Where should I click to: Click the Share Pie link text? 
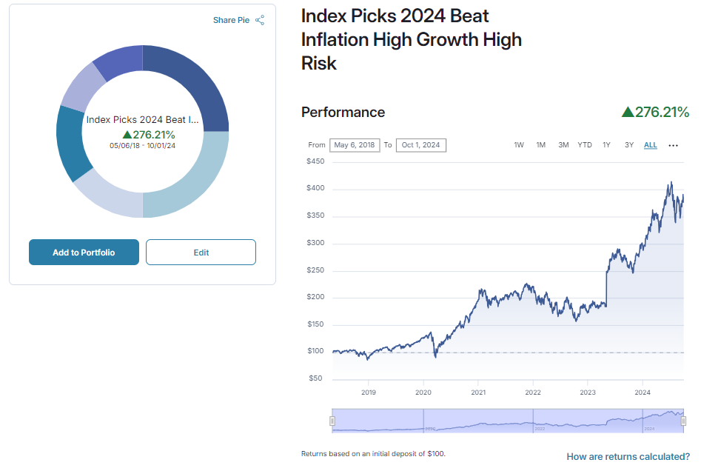tap(231, 20)
